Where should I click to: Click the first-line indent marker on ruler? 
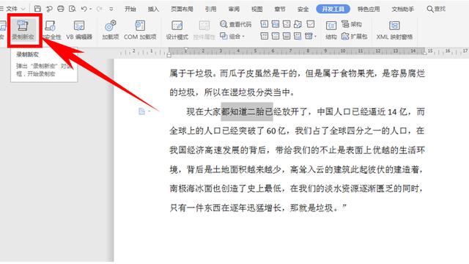pos(185,49)
